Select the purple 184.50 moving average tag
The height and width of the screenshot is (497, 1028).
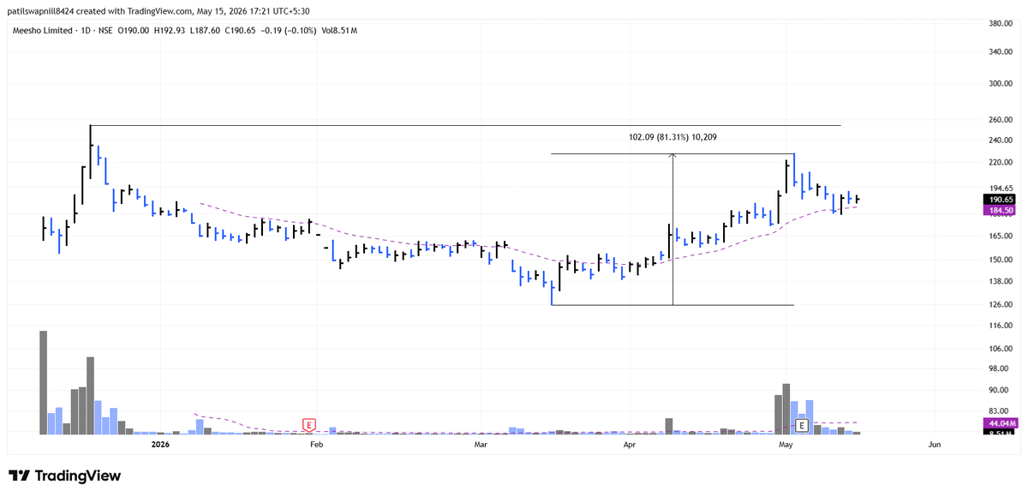(x=1001, y=210)
